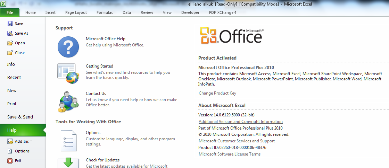
Task: Click the Options document icon under Tools
Action: click(68, 141)
